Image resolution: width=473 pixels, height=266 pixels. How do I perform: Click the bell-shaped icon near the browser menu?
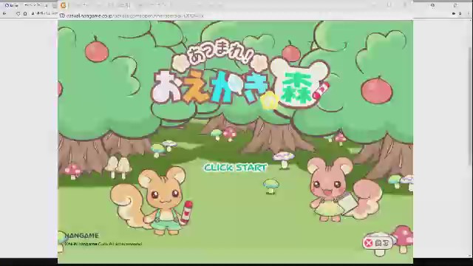[460, 13]
